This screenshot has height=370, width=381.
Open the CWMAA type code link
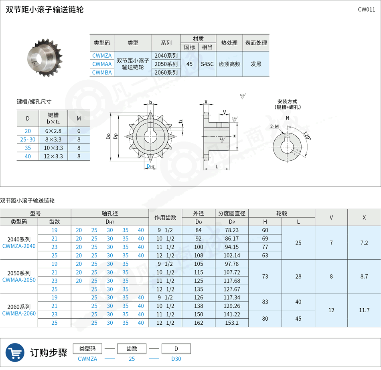coord(102,64)
